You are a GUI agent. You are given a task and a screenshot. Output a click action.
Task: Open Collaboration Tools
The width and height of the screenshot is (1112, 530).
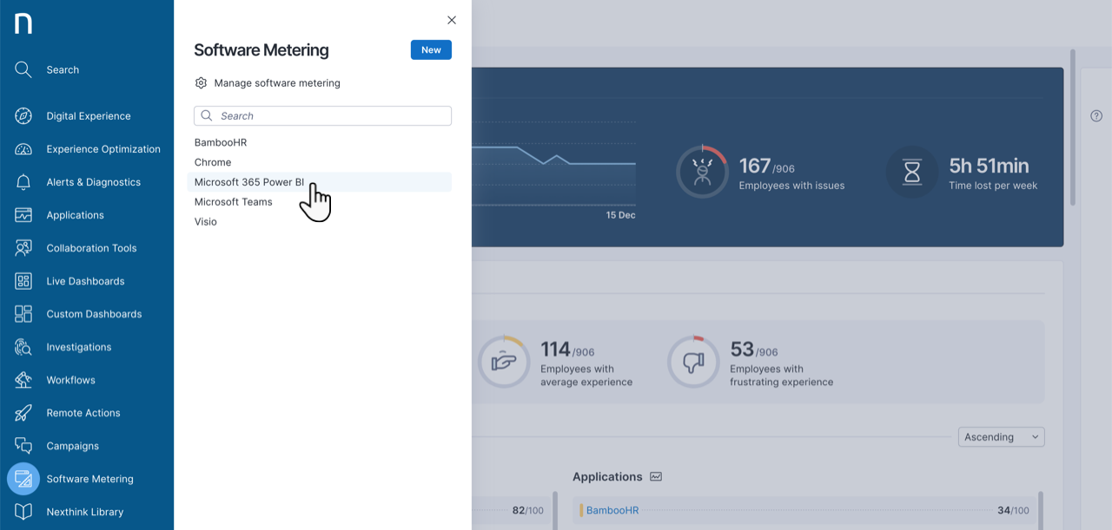coord(91,247)
